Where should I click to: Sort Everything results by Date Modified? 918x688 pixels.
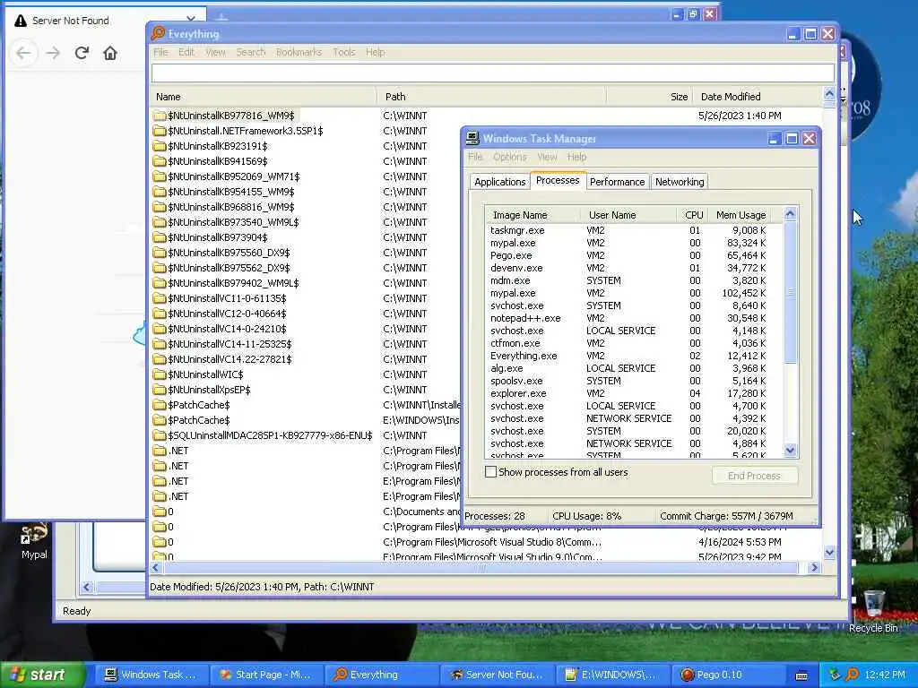(x=758, y=97)
